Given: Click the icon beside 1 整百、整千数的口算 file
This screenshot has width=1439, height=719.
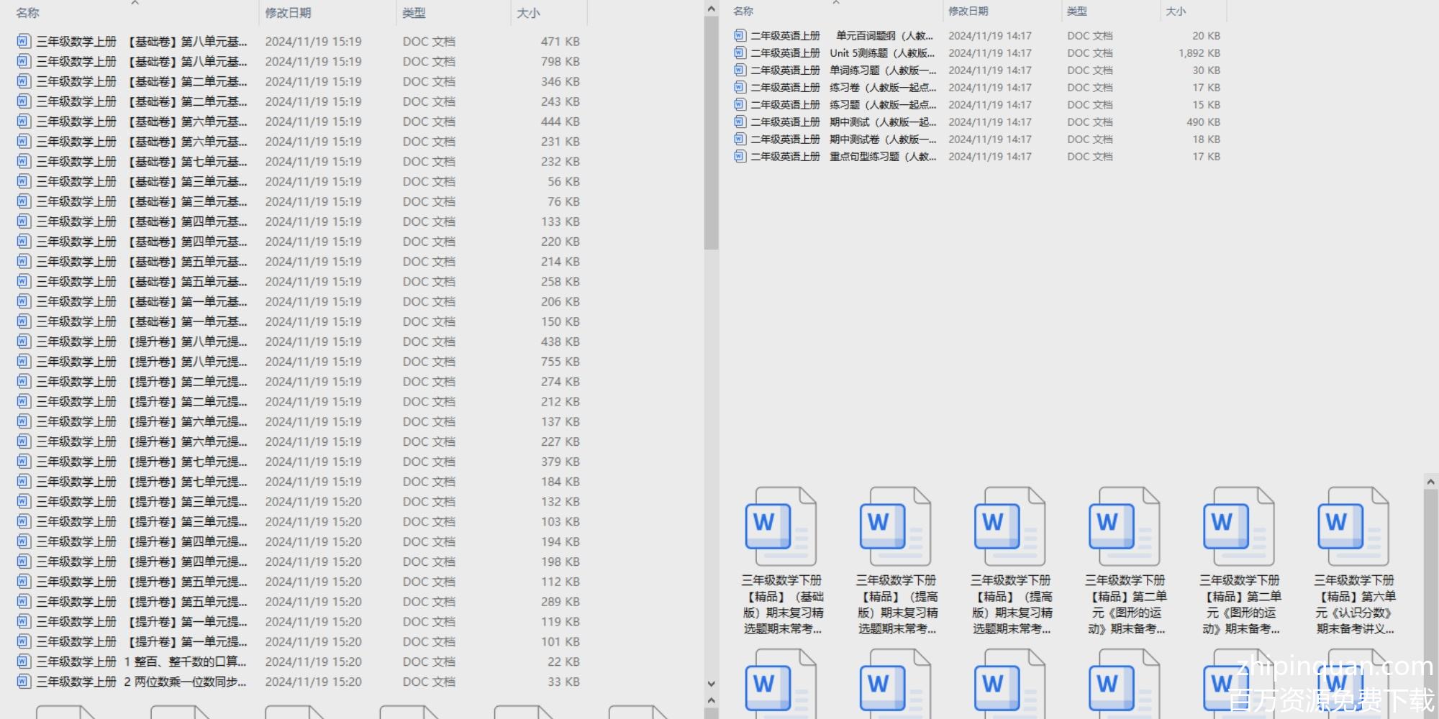Looking at the screenshot, I should click(24, 661).
